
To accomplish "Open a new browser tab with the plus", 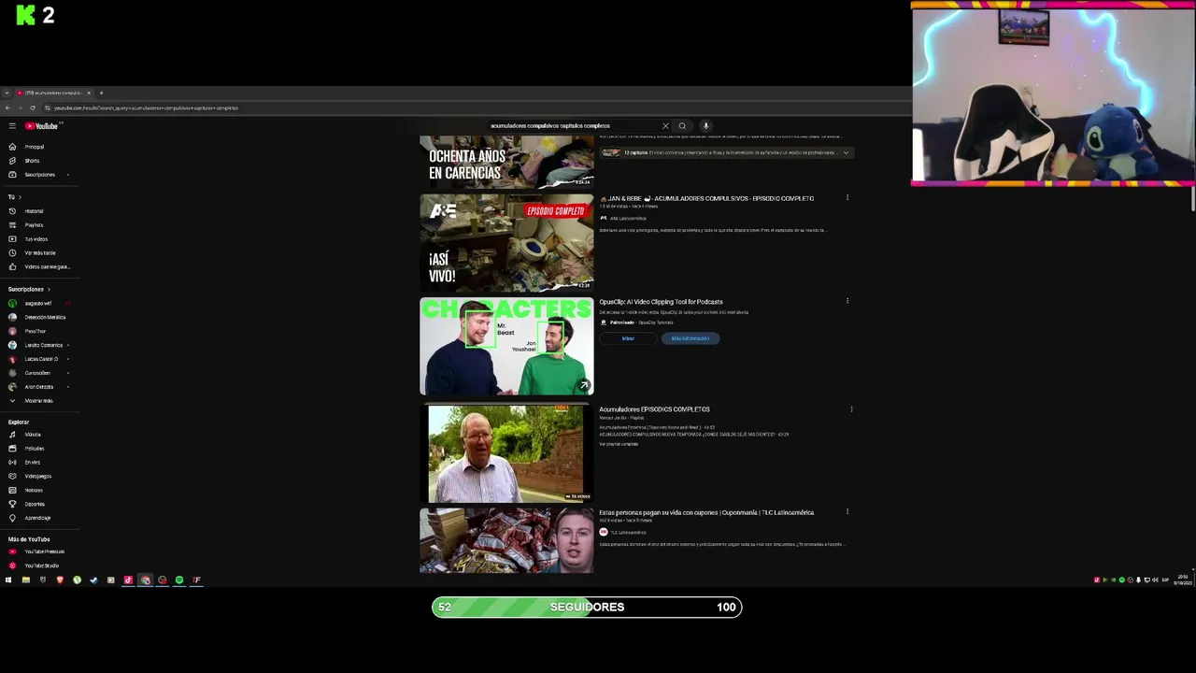I will coord(101,93).
